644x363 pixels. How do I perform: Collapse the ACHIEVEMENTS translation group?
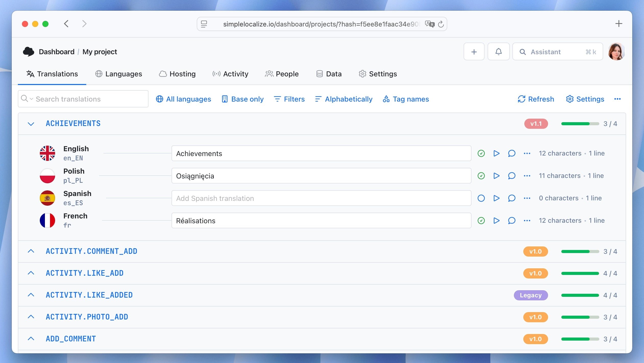coord(31,124)
